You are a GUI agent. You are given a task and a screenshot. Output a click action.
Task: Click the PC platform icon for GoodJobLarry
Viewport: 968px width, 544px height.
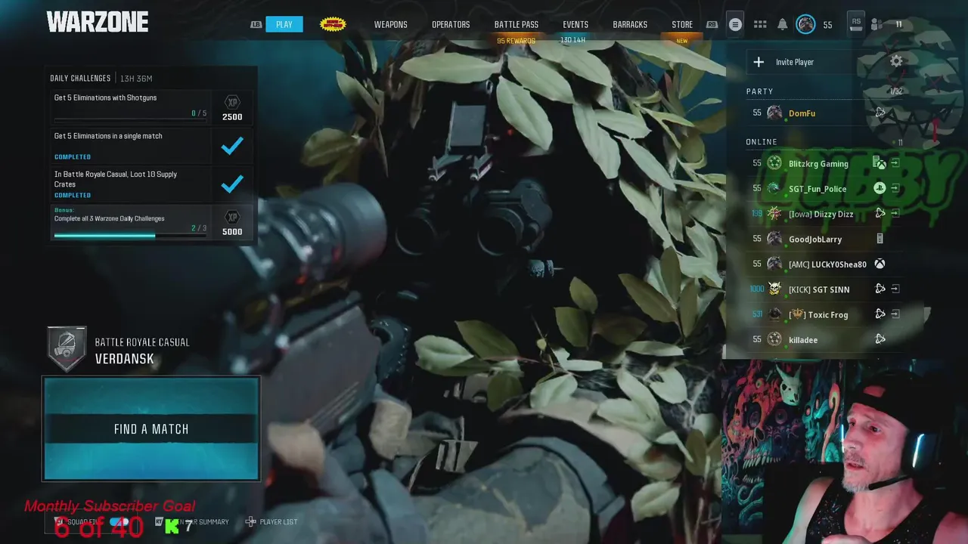[880, 239]
